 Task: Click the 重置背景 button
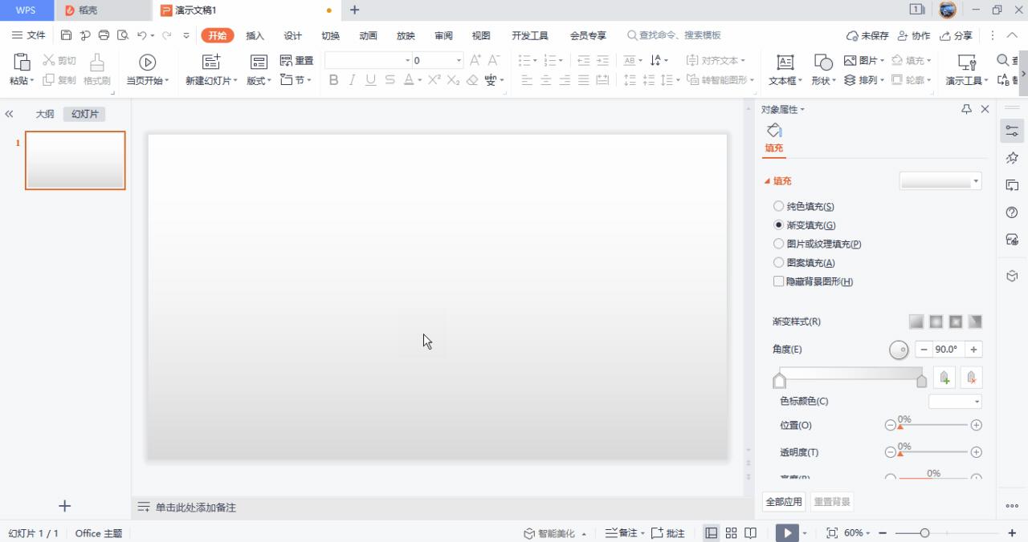(831, 500)
